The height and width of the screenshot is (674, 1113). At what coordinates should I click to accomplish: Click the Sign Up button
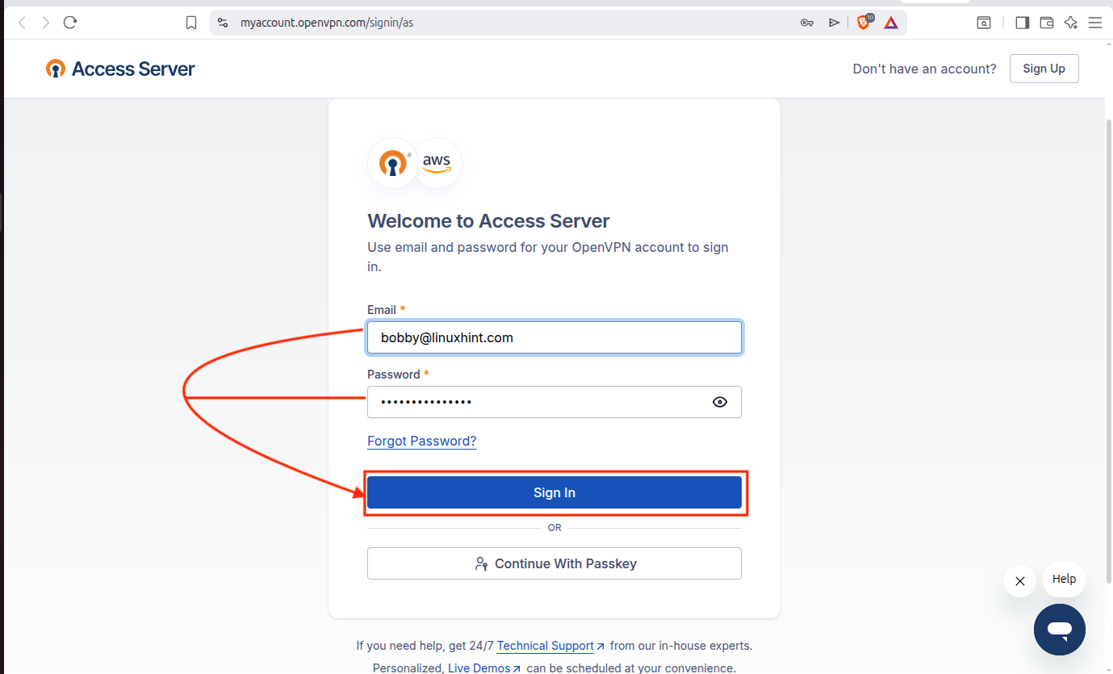coord(1044,69)
